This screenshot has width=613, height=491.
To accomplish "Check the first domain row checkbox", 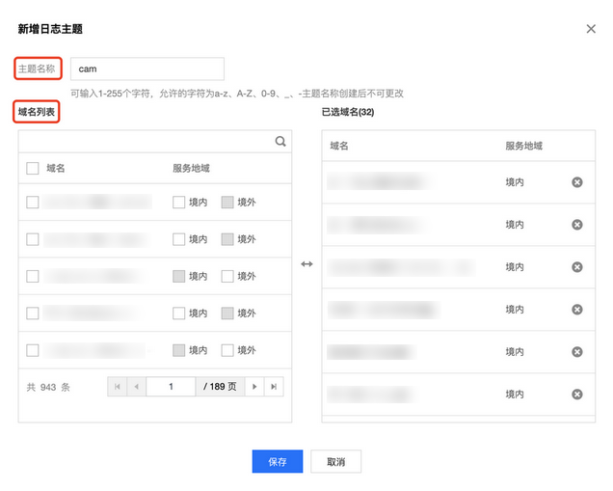I will coord(33,203).
